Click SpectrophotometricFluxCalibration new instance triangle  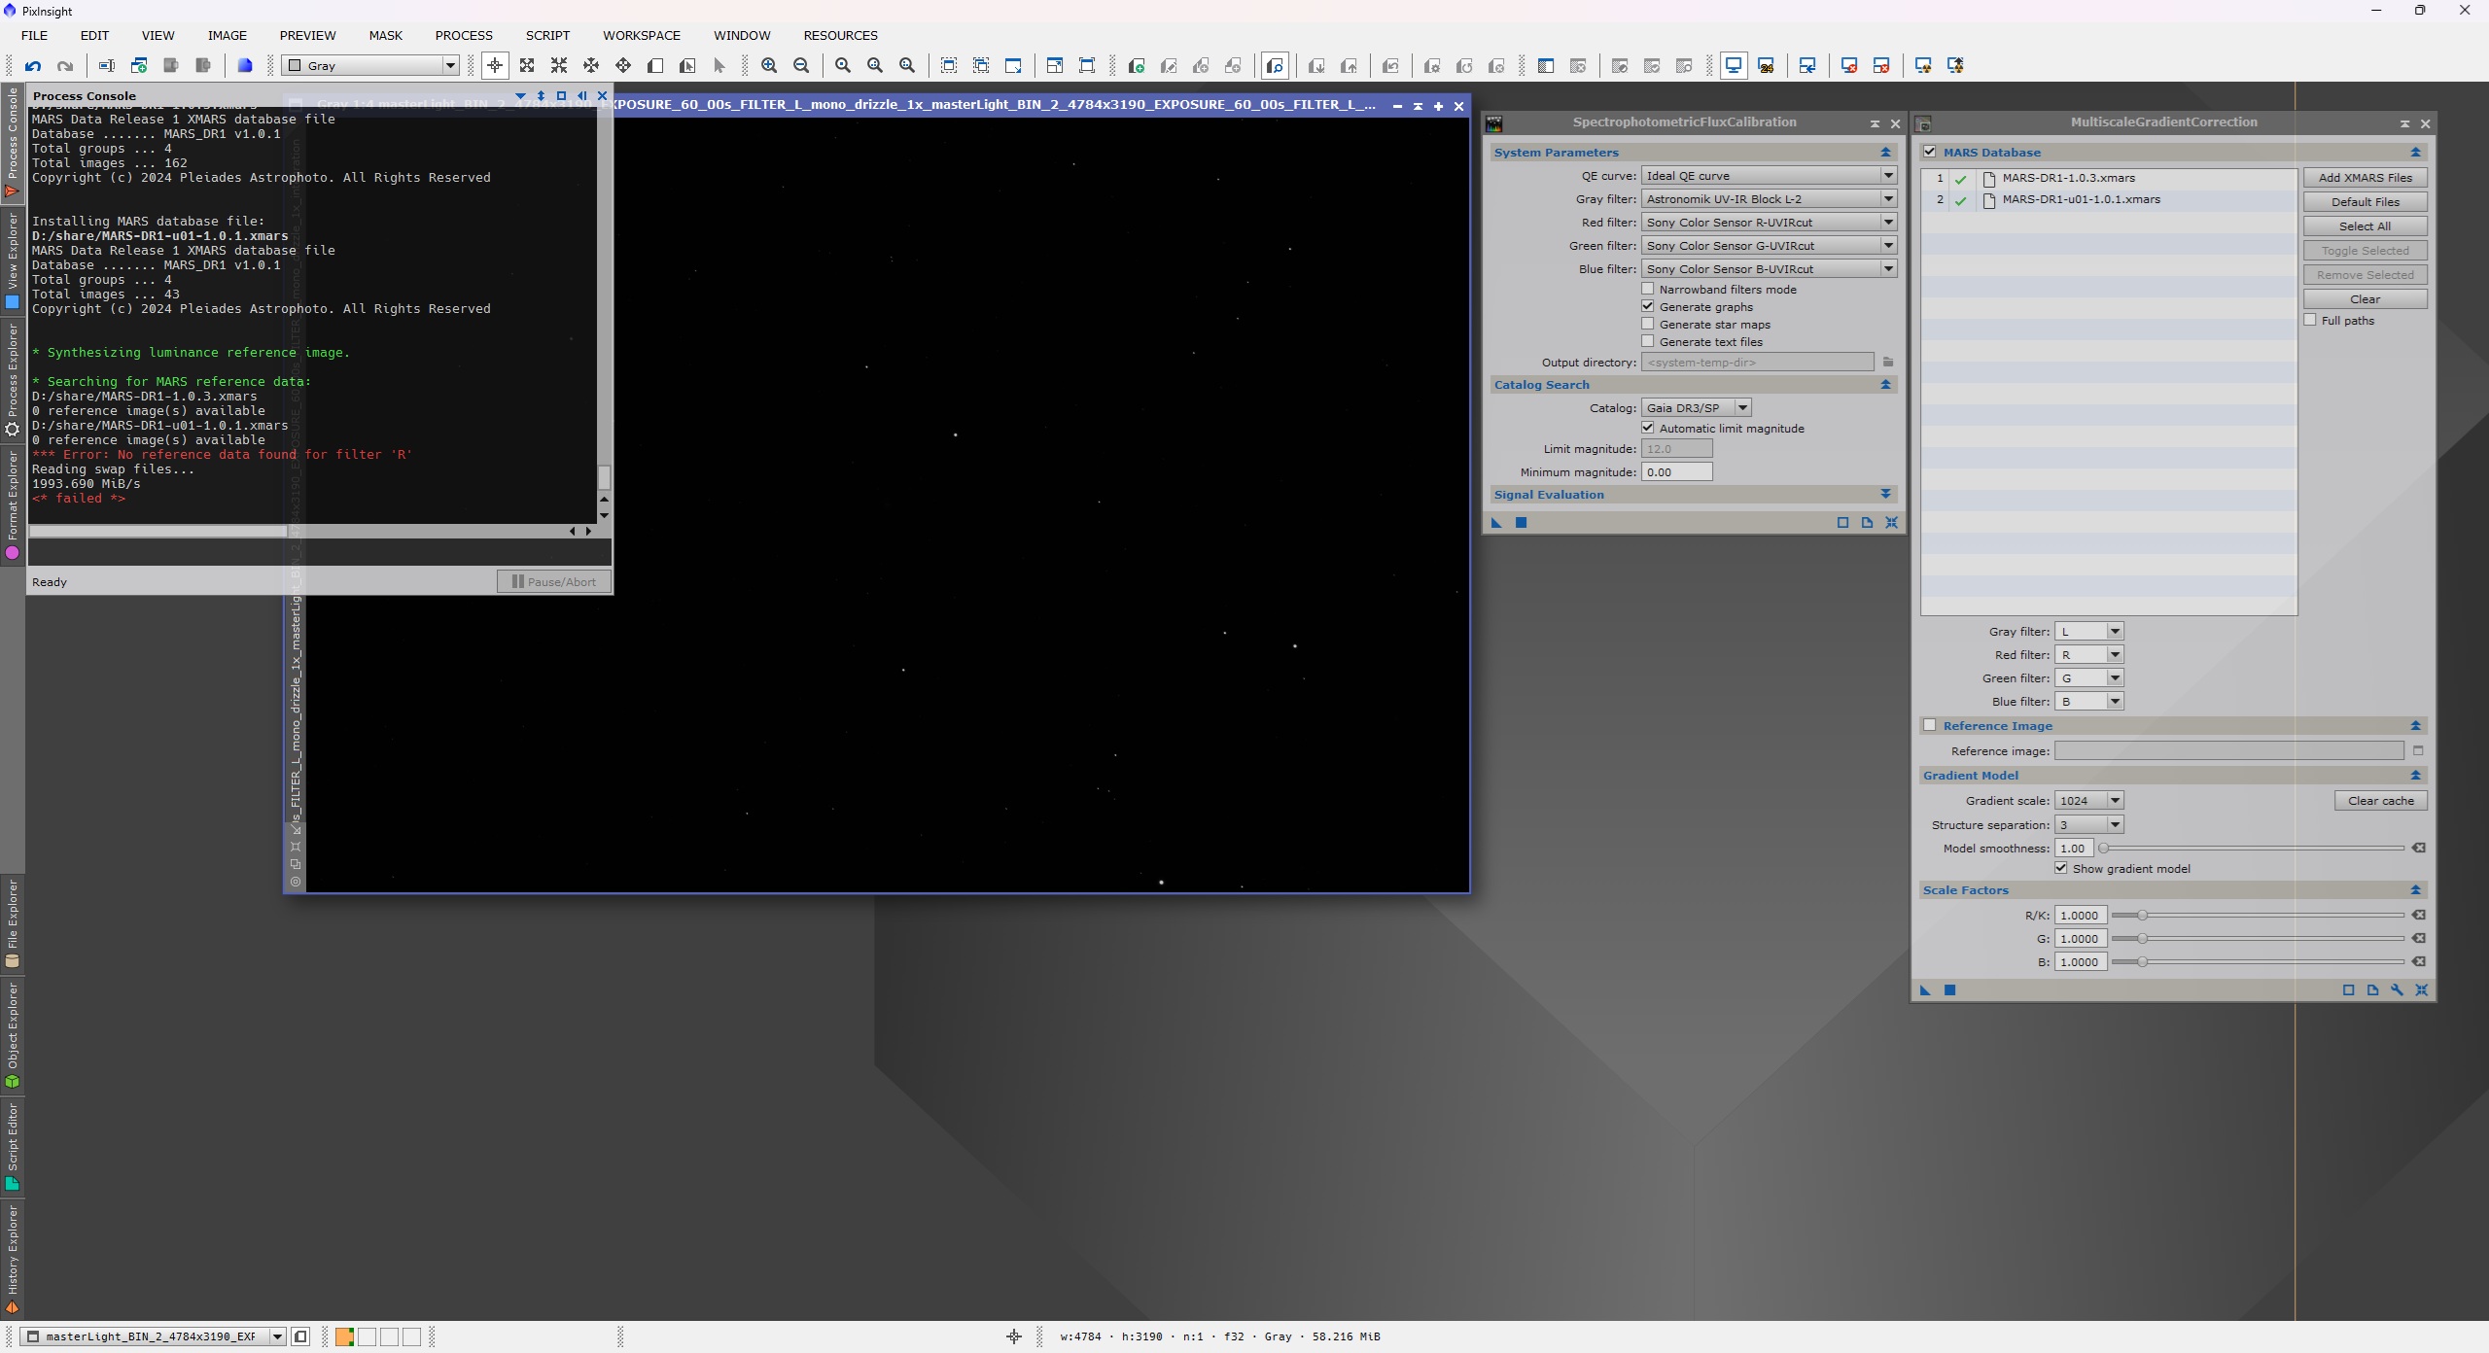pyautogui.click(x=1496, y=523)
